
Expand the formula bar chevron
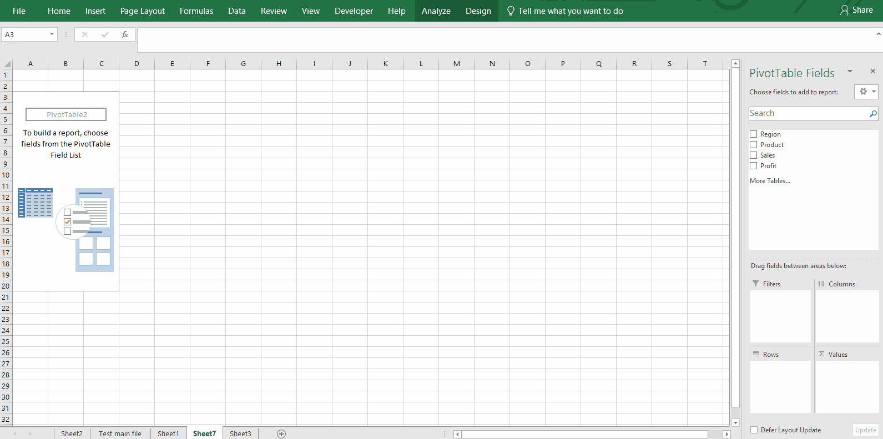(x=878, y=34)
